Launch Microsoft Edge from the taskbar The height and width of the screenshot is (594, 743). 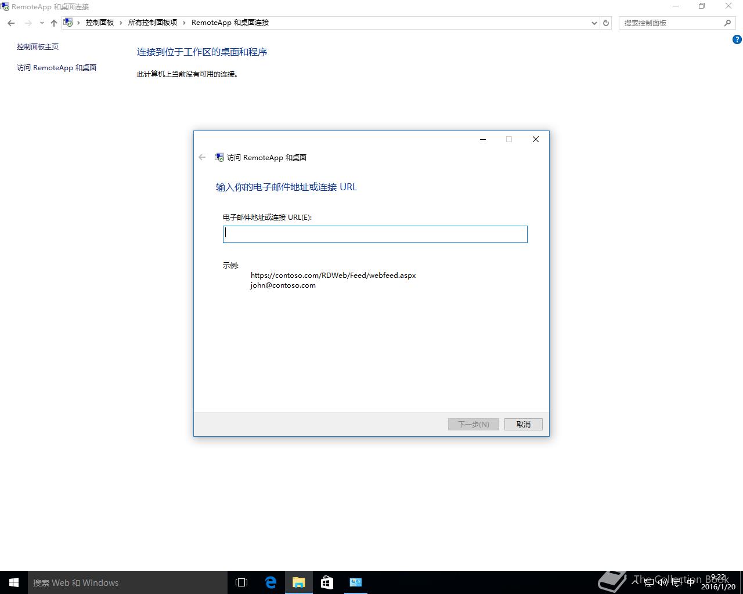270,582
